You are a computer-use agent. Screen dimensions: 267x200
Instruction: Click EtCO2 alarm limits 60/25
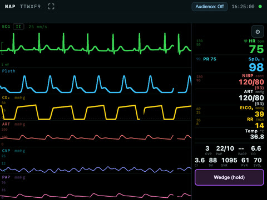click(x=199, y=111)
